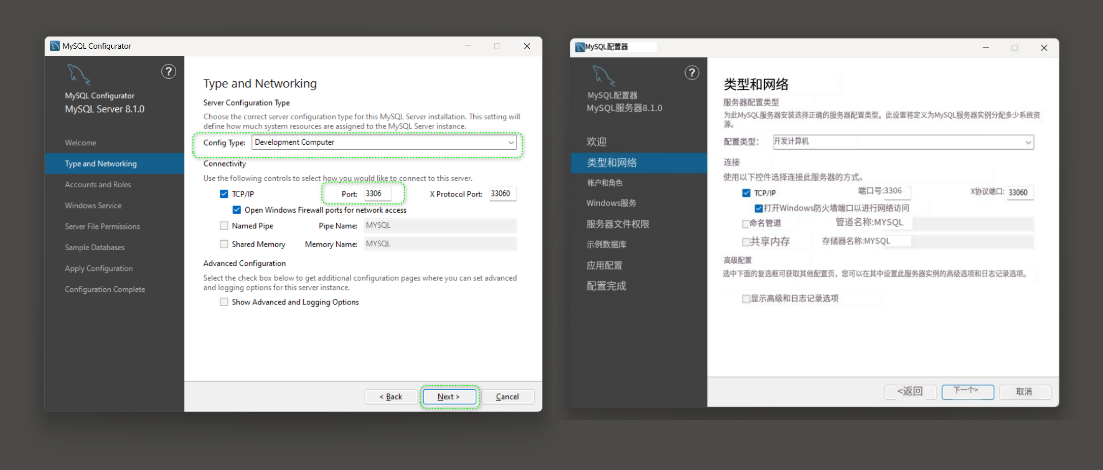Minimize the MySQL Configurator window

pos(468,46)
